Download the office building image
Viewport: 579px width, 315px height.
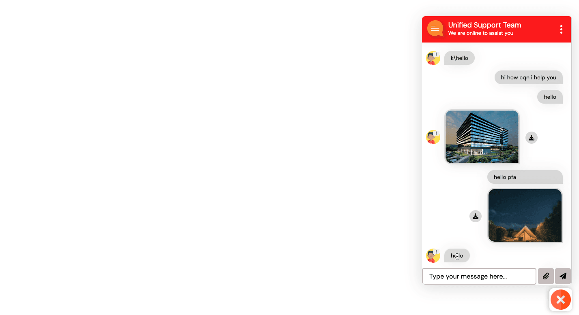click(x=532, y=138)
